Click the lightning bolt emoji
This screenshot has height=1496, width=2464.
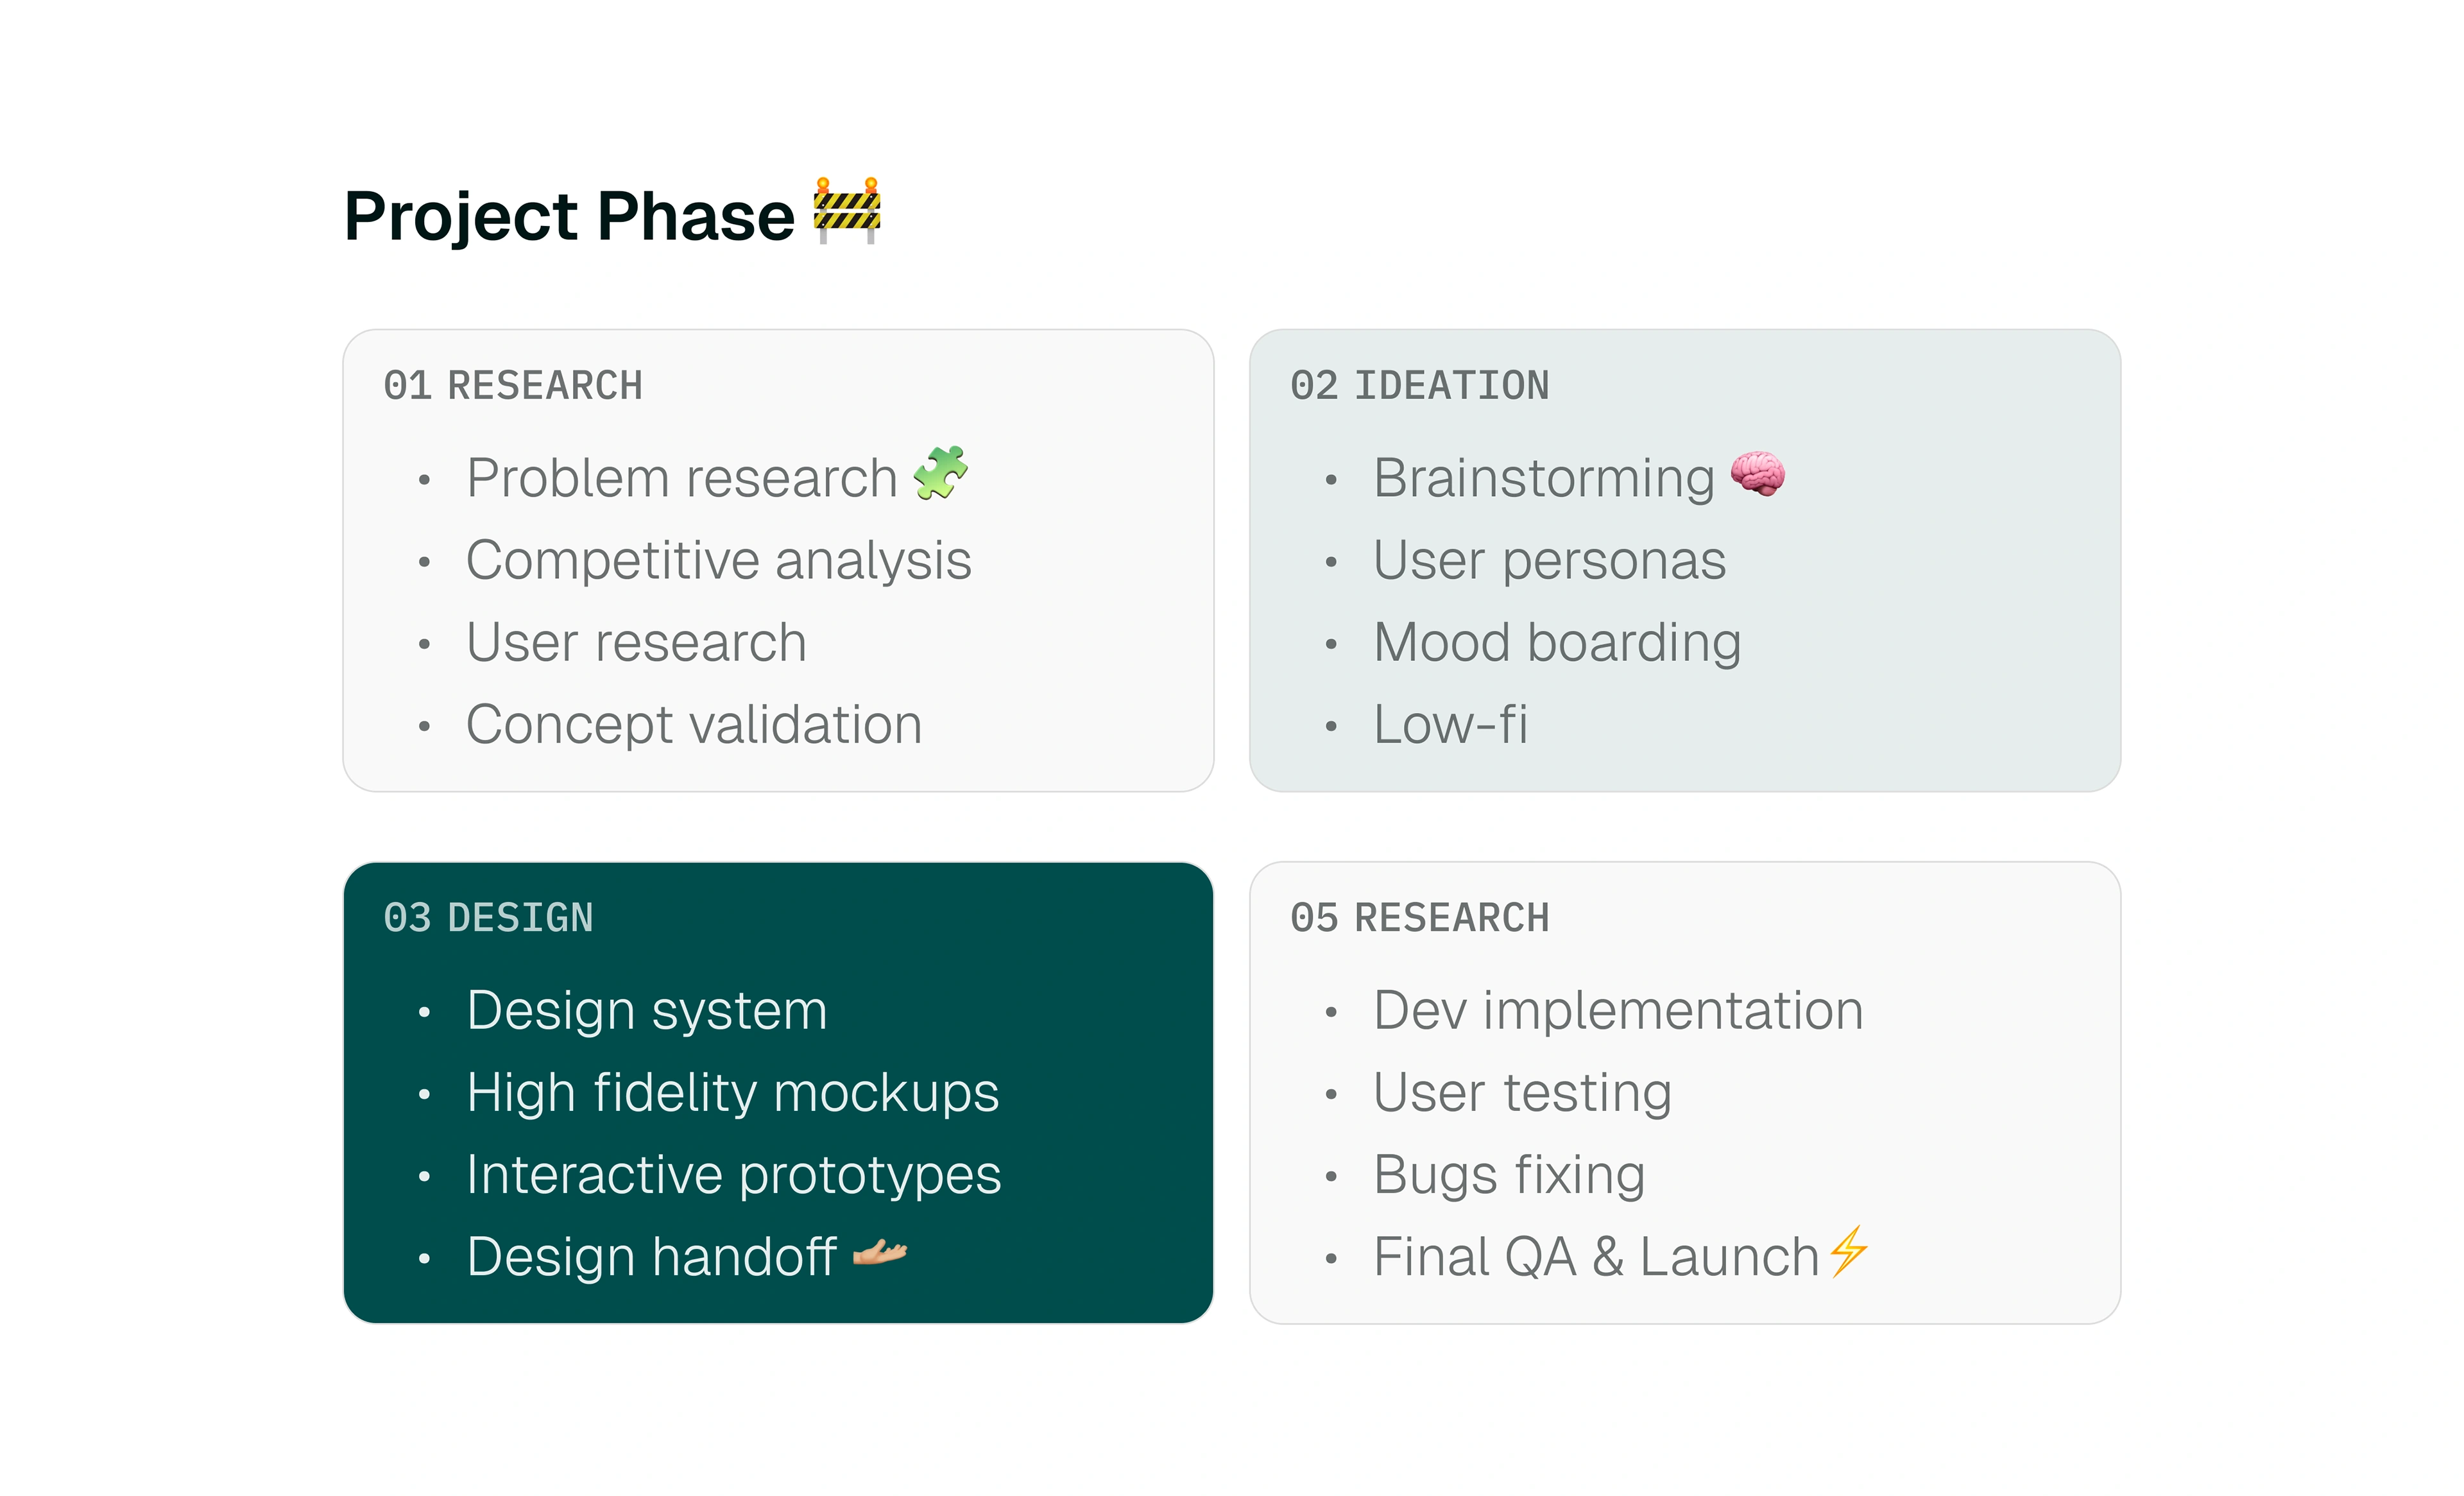click(1848, 1252)
